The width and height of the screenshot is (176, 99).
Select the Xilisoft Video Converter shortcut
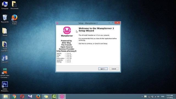pos(5,73)
